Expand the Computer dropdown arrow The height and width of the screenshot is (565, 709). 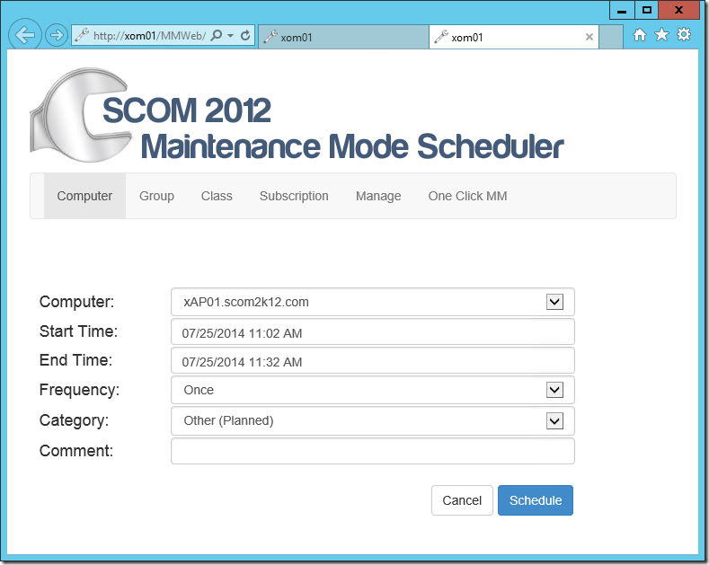pyautogui.click(x=554, y=302)
